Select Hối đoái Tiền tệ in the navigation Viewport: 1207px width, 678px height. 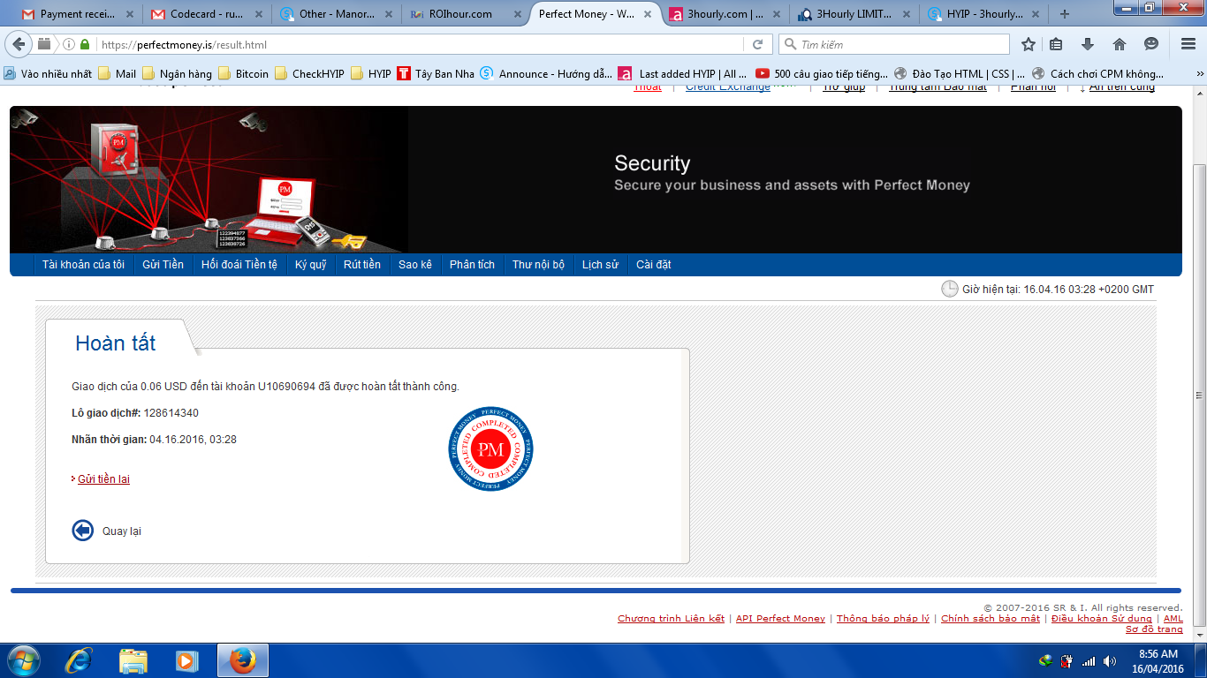coord(239,265)
